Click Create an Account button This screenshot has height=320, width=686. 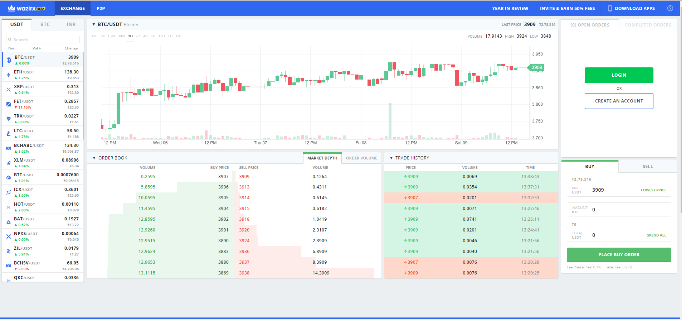619,101
